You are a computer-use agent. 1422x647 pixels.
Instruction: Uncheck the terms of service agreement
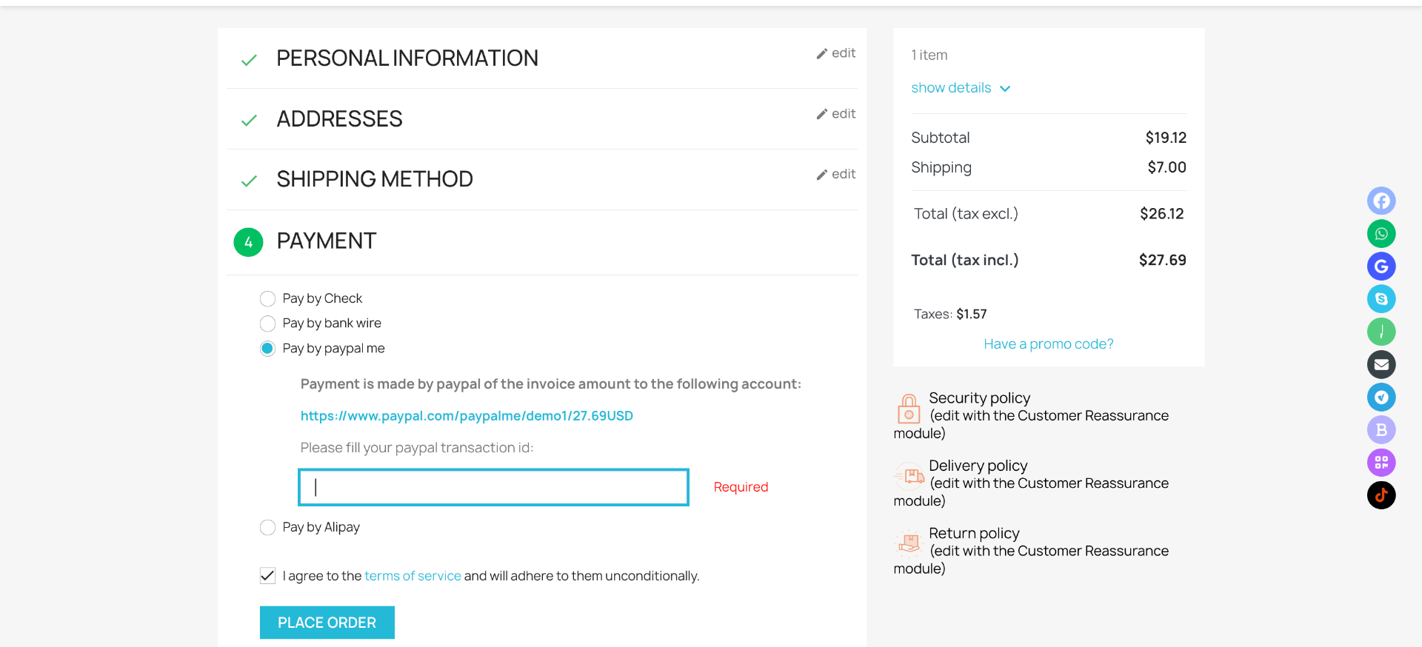[267, 576]
